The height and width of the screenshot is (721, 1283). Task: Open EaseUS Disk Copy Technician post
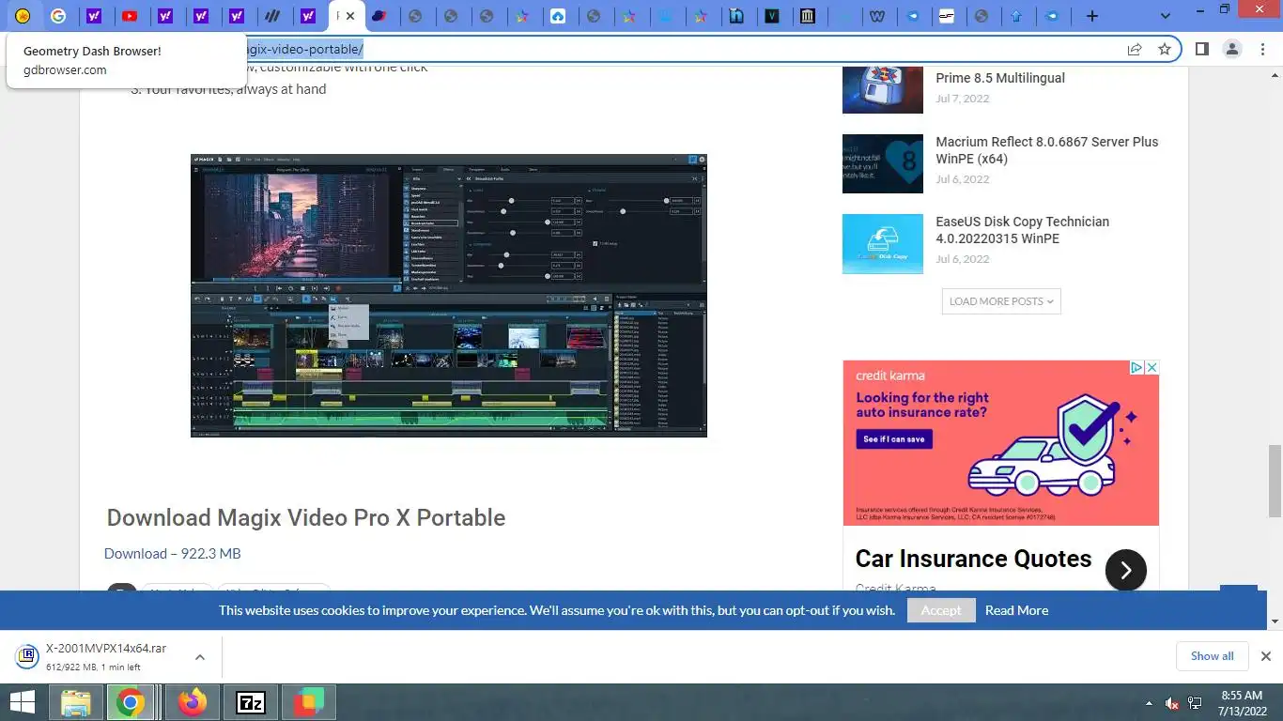click(x=1022, y=230)
